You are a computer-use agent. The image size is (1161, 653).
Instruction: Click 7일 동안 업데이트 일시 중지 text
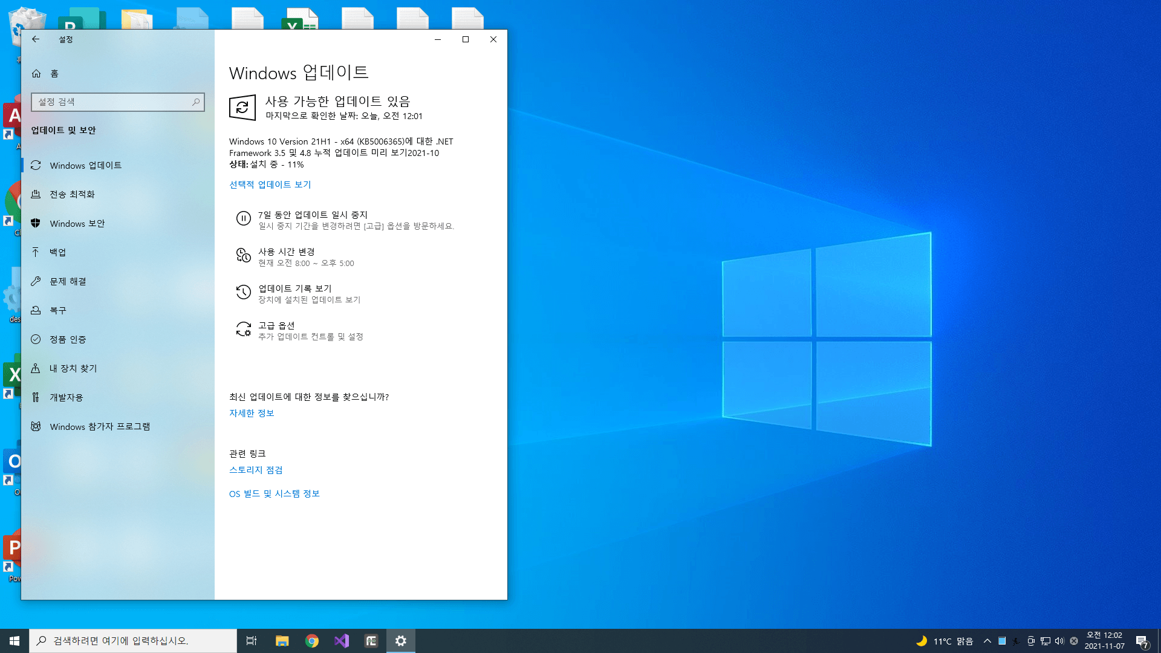(x=313, y=215)
